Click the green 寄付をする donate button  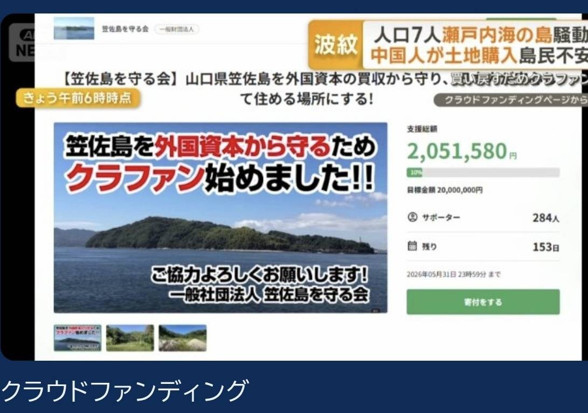[483, 302]
